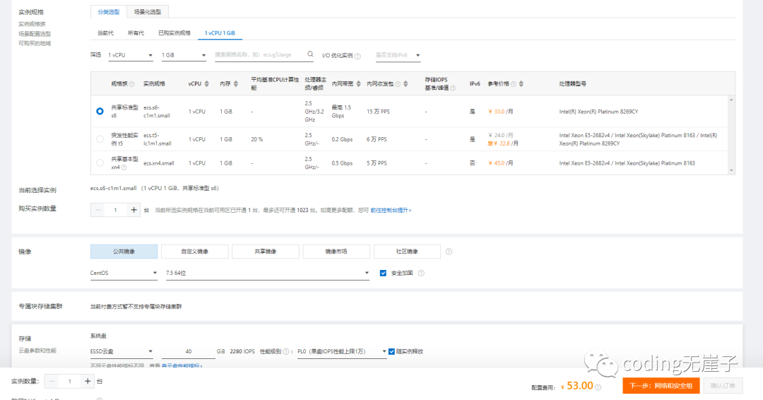Choose the 自定义镜像 image type
Image resolution: width=763 pixels, height=400 pixels.
(195, 252)
